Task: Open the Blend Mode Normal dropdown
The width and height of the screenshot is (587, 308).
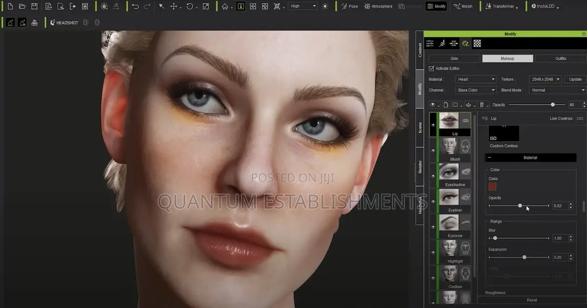Action: (x=558, y=90)
